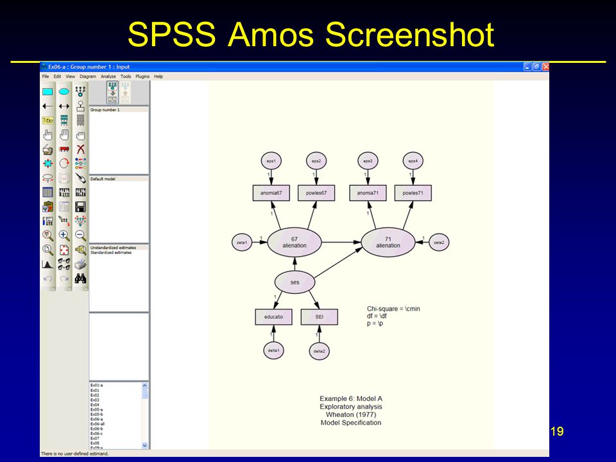
Task: Select the Change shape of objects tool
Action: pyautogui.click(x=47, y=164)
